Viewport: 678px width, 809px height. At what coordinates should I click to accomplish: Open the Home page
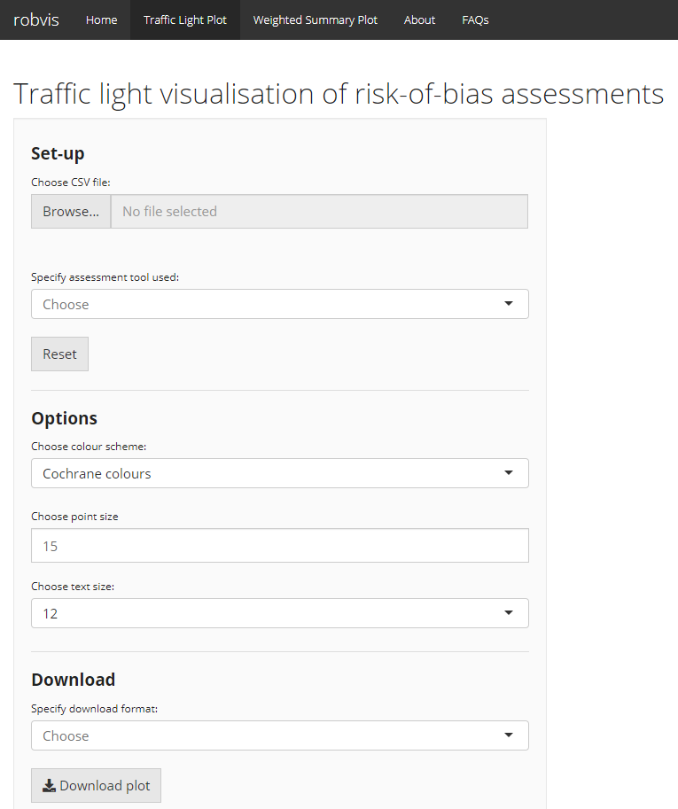(x=101, y=19)
